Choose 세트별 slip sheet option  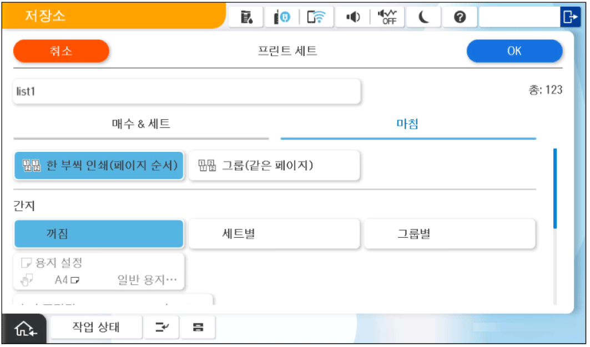pyautogui.click(x=274, y=234)
